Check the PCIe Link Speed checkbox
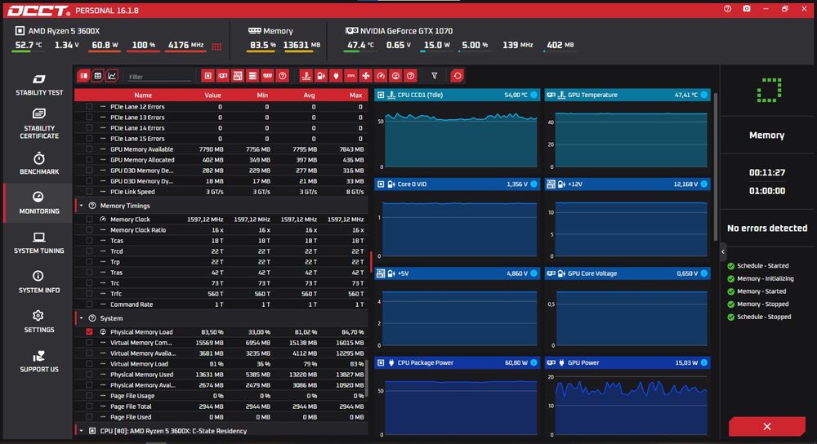This screenshot has width=817, height=444. point(90,192)
